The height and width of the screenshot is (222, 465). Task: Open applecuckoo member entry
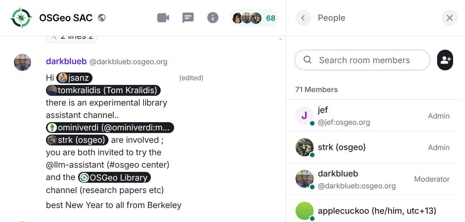coord(371,211)
